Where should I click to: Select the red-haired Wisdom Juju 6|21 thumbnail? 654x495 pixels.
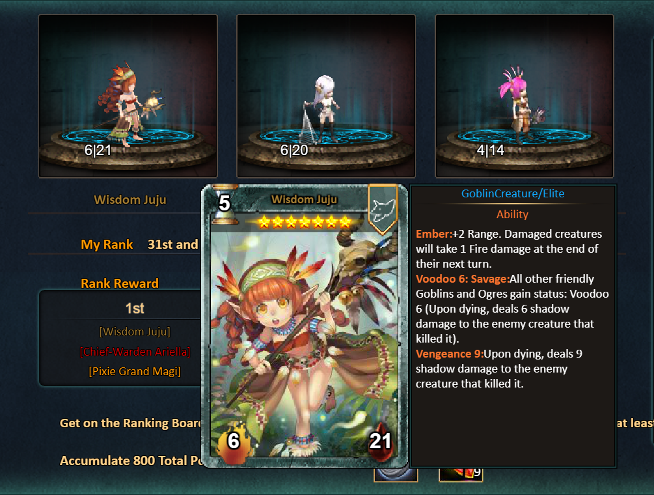coord(128,96)
